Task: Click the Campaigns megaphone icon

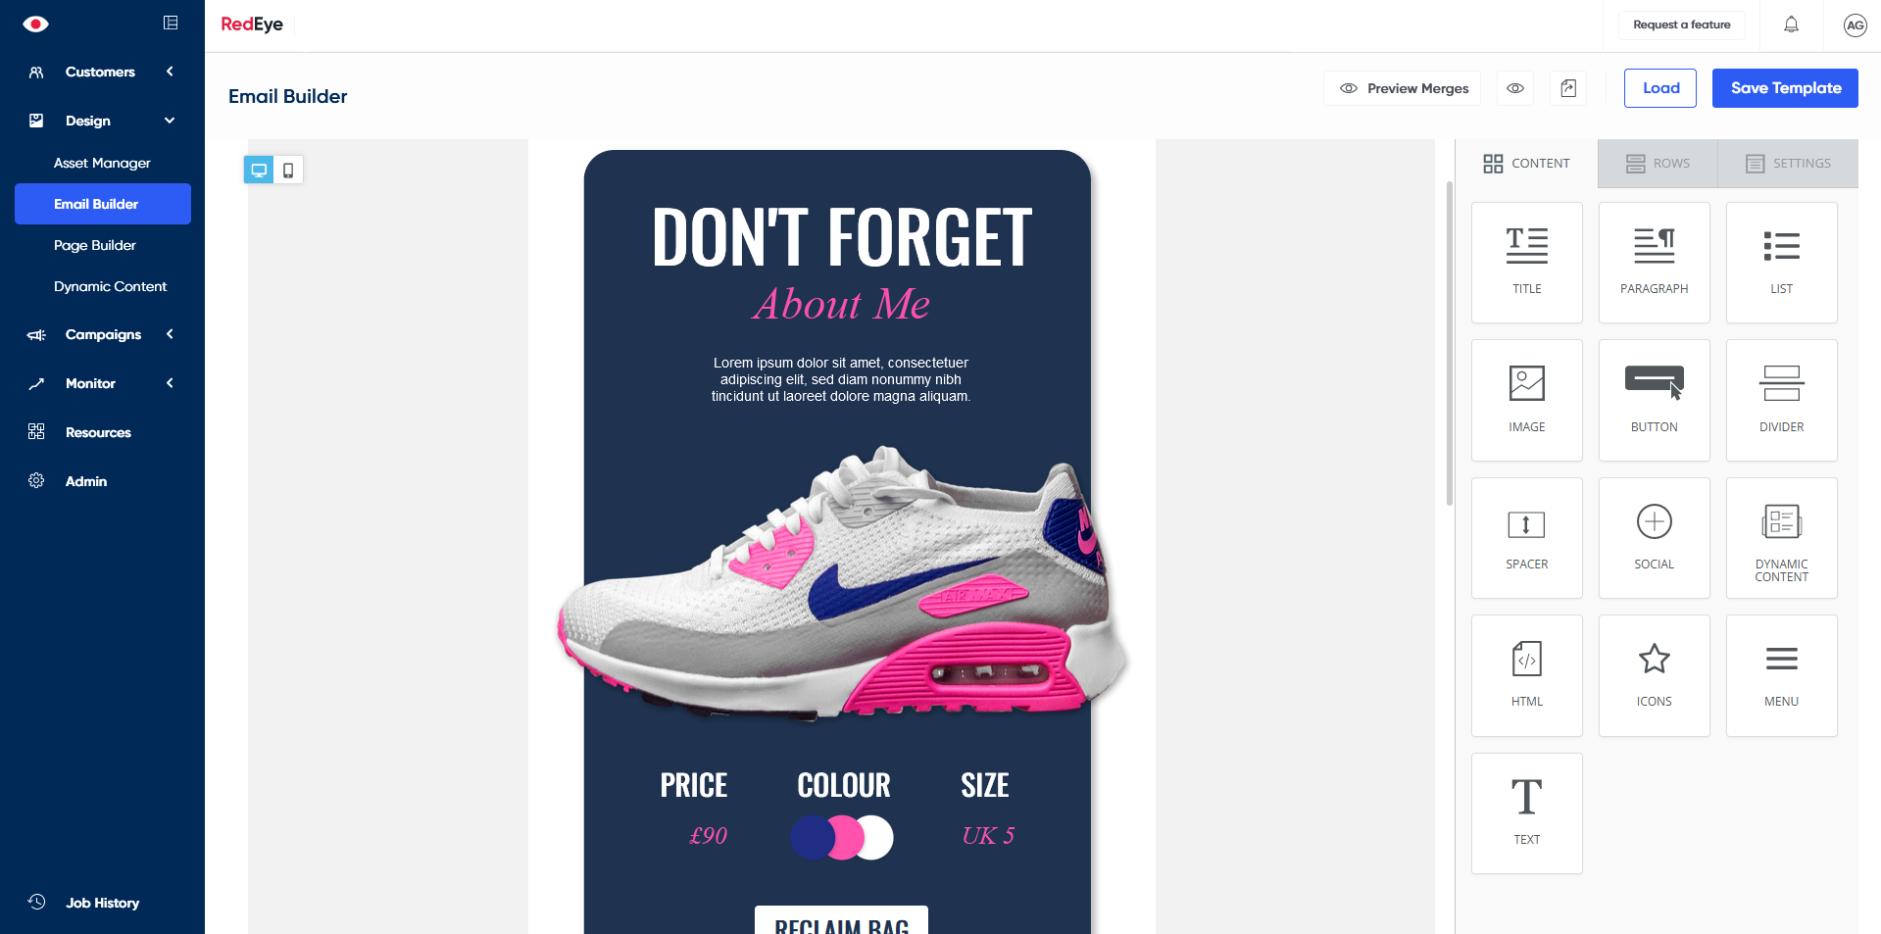Action: 36,334
